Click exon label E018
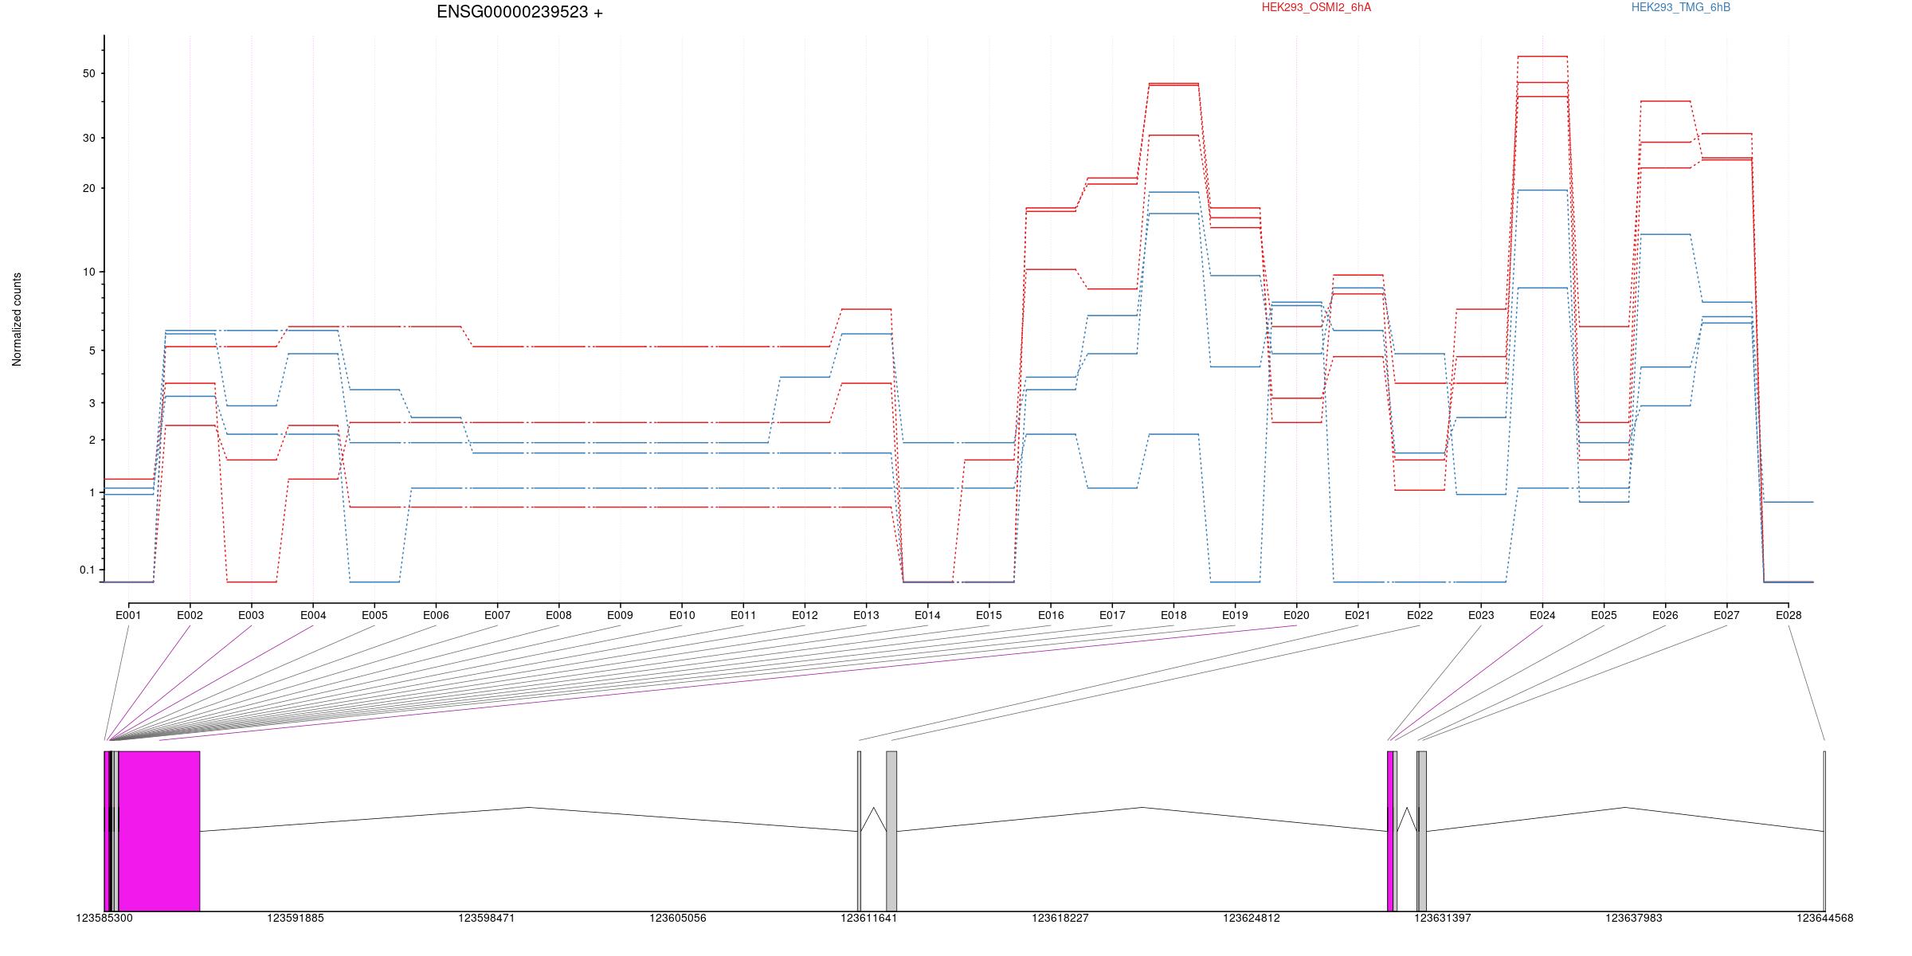Viewport: 1912px width, 956px height. coord(1173,615)
